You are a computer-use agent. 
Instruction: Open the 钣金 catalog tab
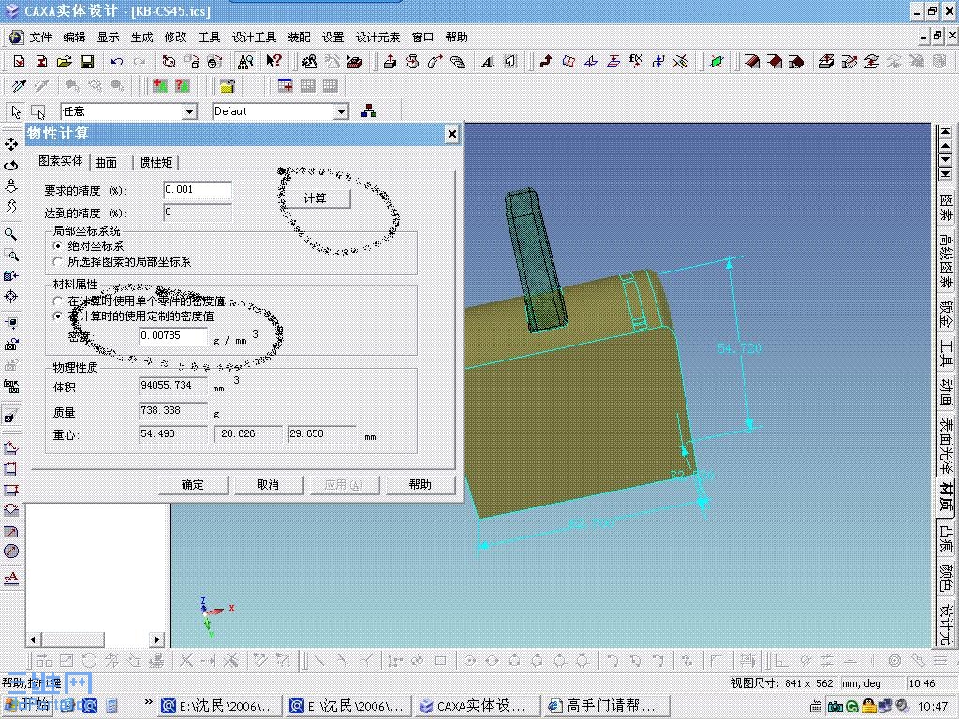click(x=946, y=313)
